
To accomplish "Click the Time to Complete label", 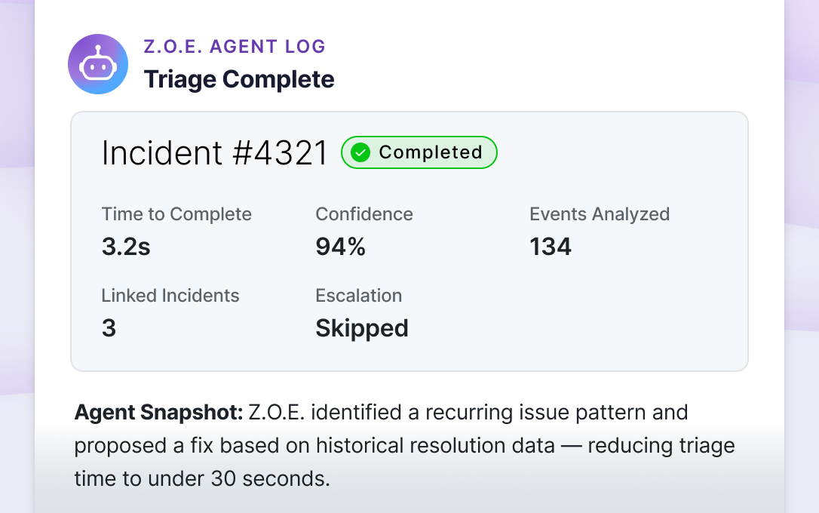I will click(x=176, y=214).
